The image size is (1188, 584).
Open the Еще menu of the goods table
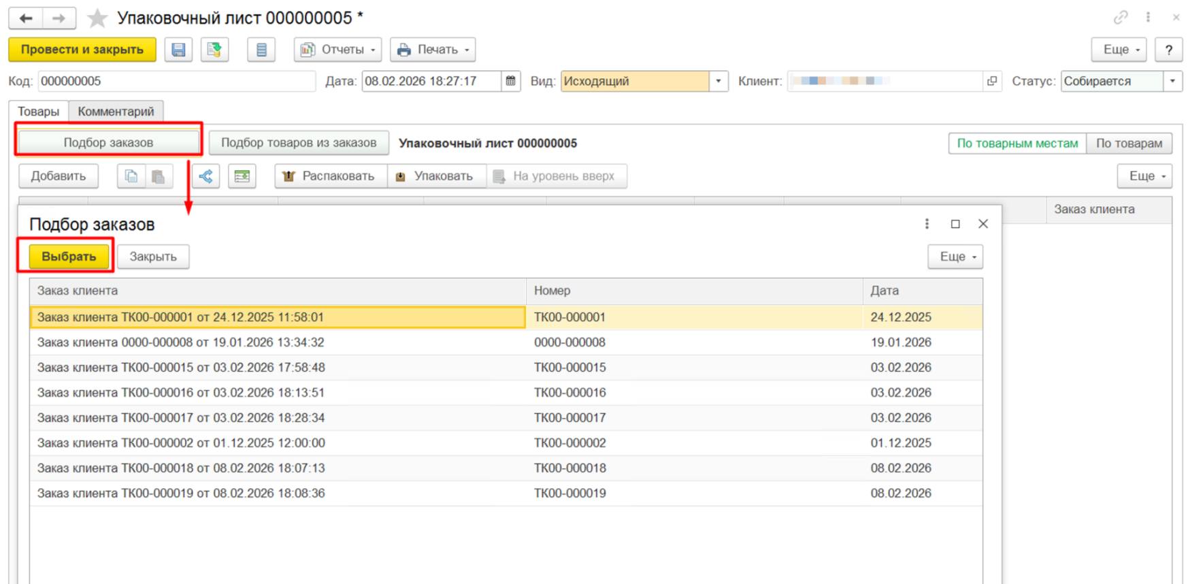click(x=1144, y=176)
